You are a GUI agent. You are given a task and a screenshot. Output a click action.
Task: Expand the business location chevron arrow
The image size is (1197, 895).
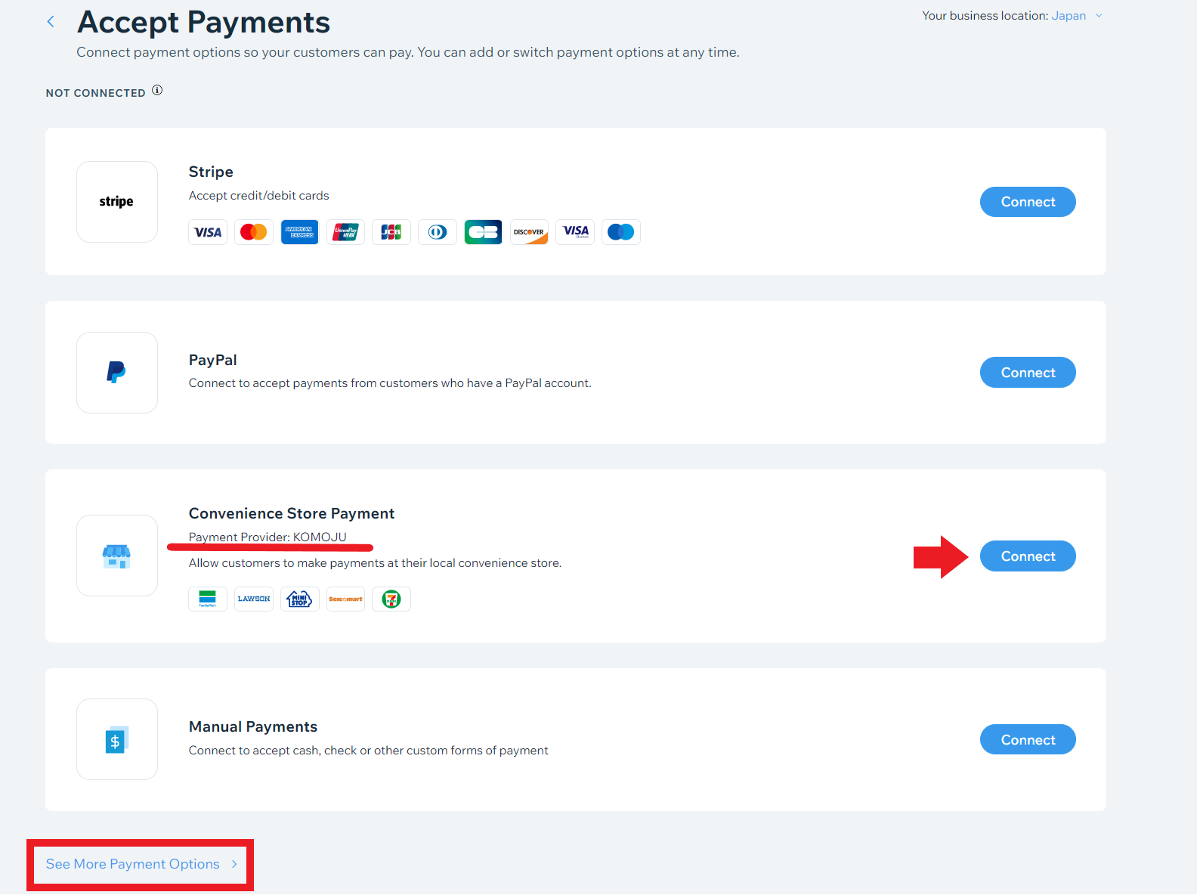1099,16
